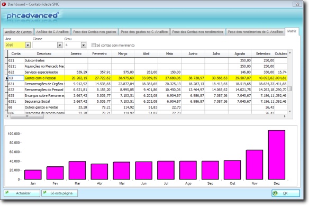This screenshot has width=309, height=206.
Task: Close the Dashboard window
Action: [x=297, y=4]
